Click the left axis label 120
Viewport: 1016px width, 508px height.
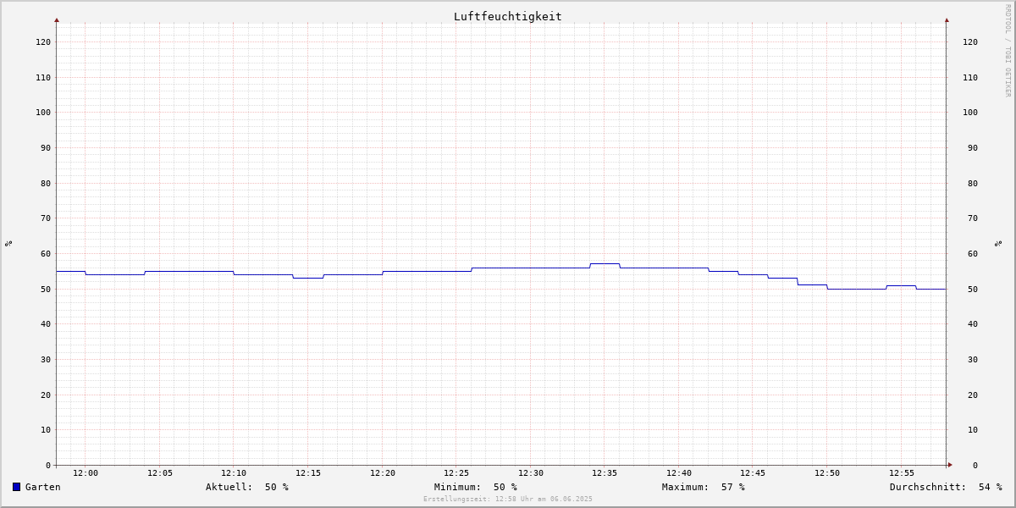pyautogui.click(x=43, y=41)
